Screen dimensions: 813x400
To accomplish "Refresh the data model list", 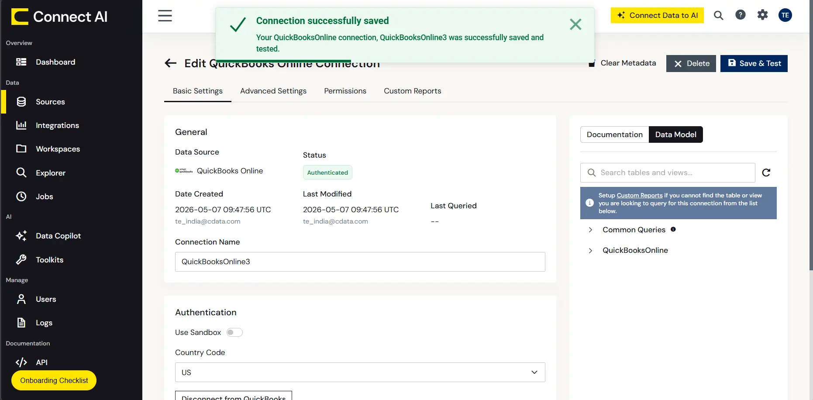I will click(766, 172).
